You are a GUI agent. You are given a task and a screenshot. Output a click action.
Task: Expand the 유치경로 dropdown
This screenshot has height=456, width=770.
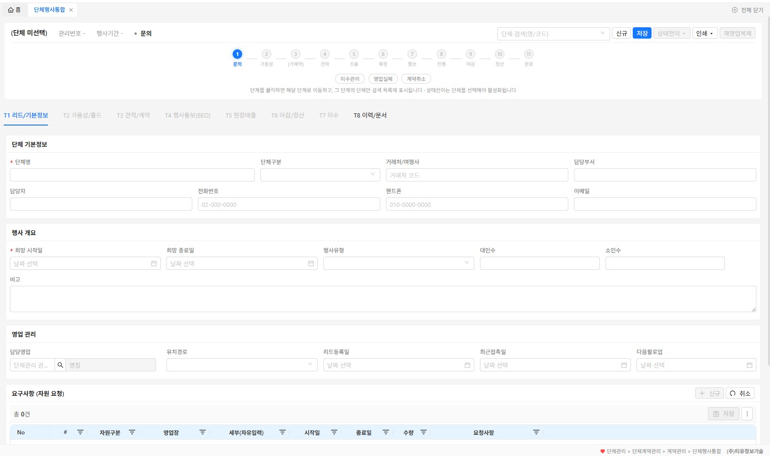click(x=242, y=365)
